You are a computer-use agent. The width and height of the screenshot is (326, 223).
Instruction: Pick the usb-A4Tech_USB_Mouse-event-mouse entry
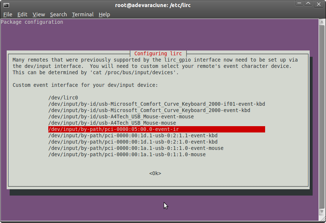pos(121,117)
